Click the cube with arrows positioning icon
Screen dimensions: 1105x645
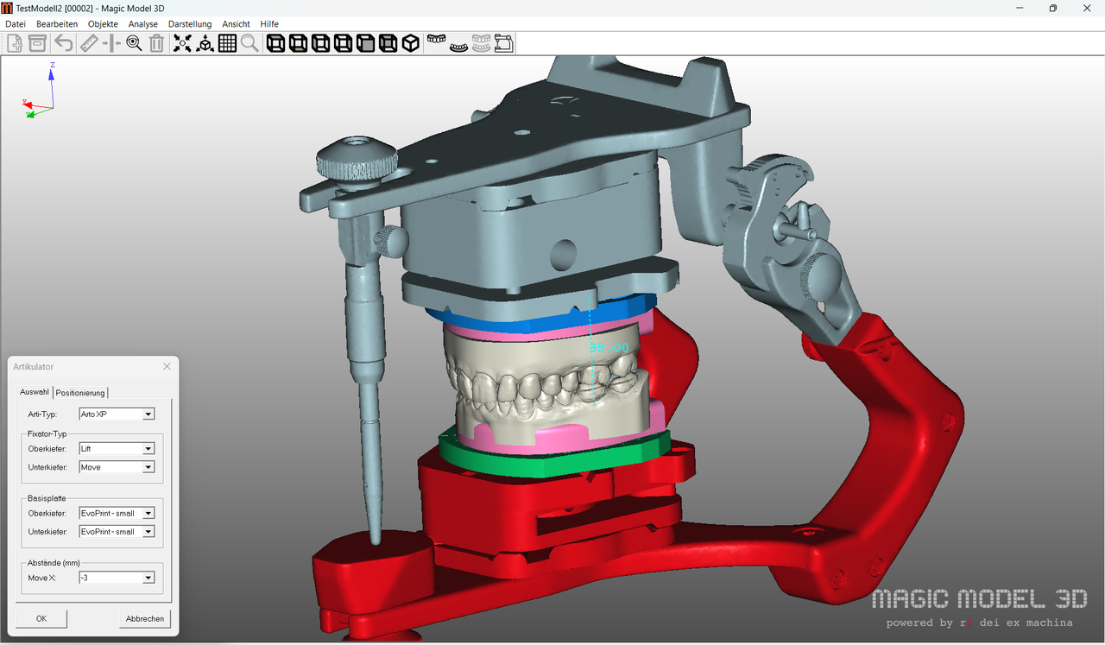click(x=205, y=43)
